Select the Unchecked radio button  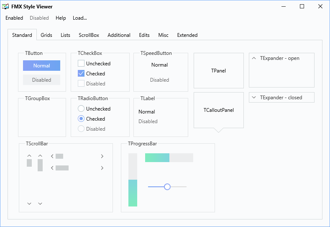[81, 108]
